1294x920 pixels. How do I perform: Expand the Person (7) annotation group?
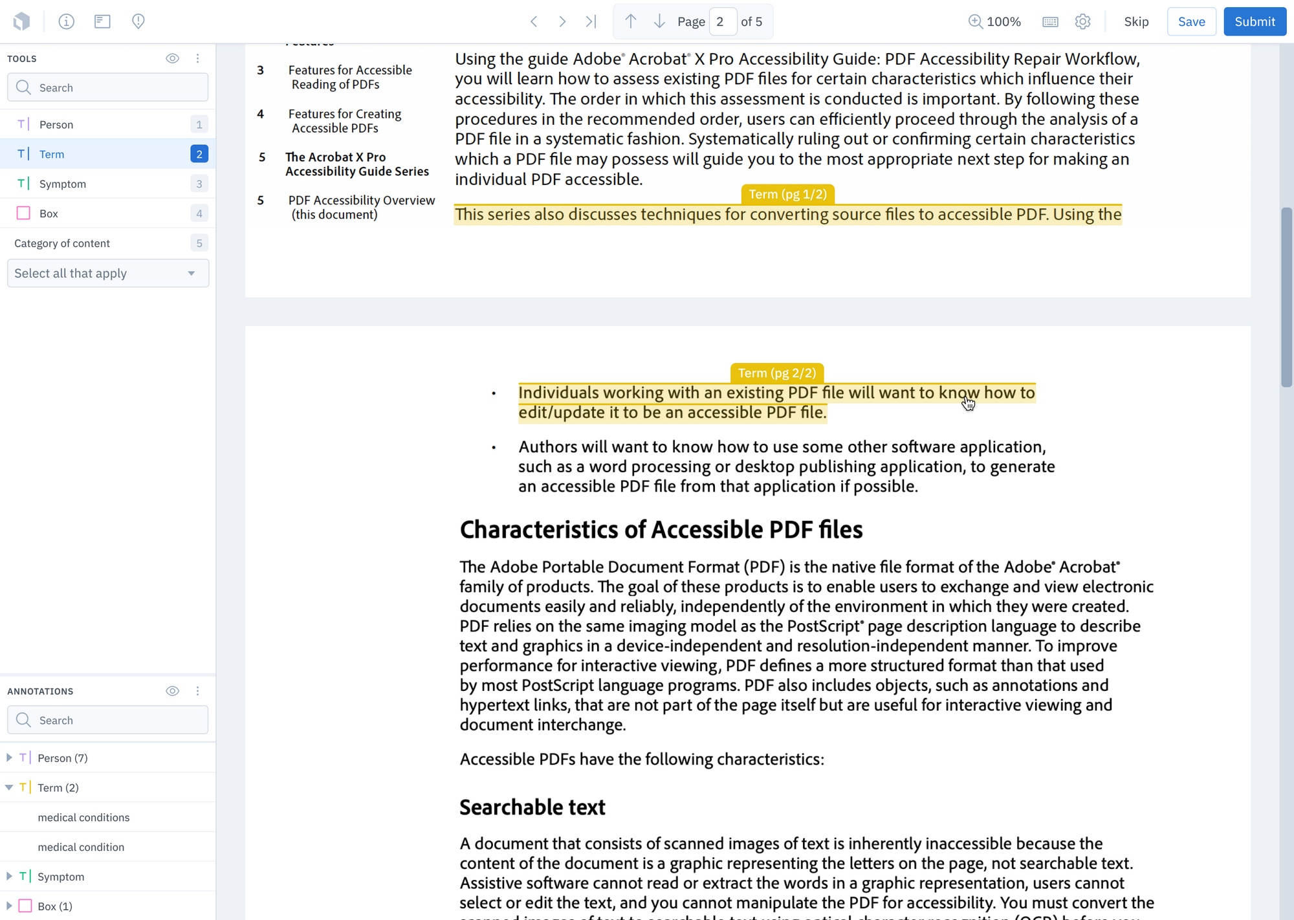pos(9,758)
